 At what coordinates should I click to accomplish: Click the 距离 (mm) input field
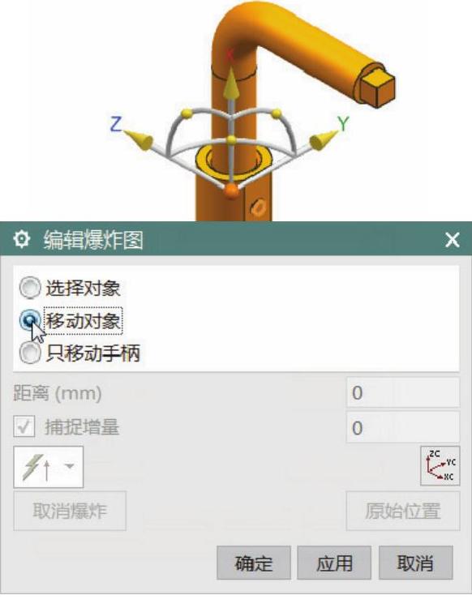(402, 393)
